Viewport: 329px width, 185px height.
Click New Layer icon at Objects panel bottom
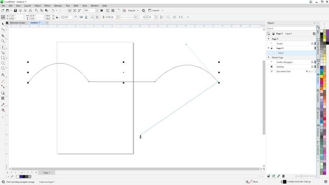click(x=268, y=176)
